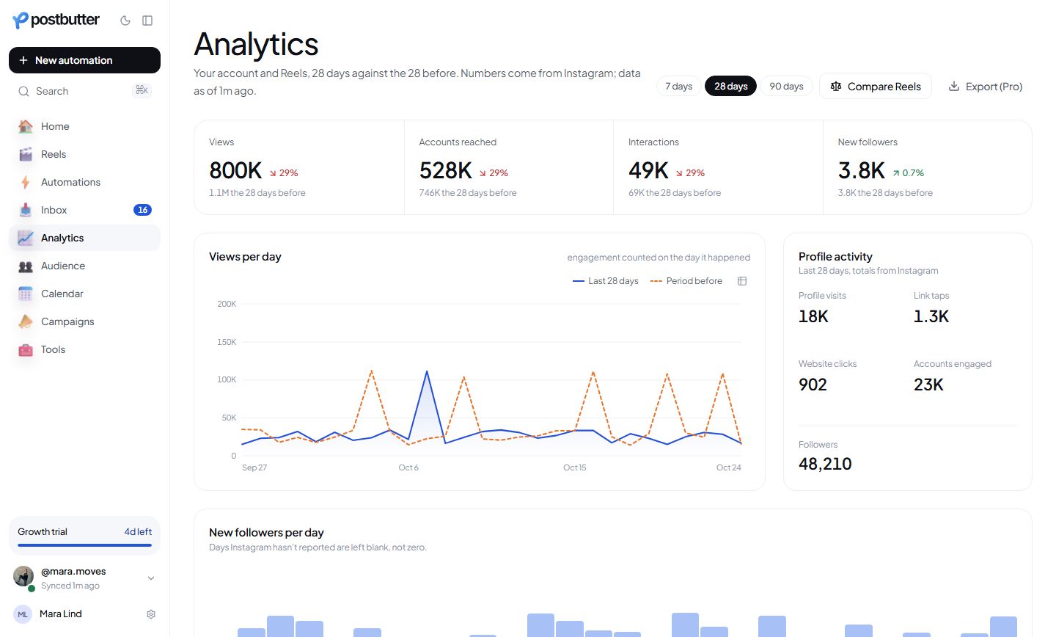Click the Tools toolbox icon
This screenshot has height=637, width=1056.
coord(26,349)
